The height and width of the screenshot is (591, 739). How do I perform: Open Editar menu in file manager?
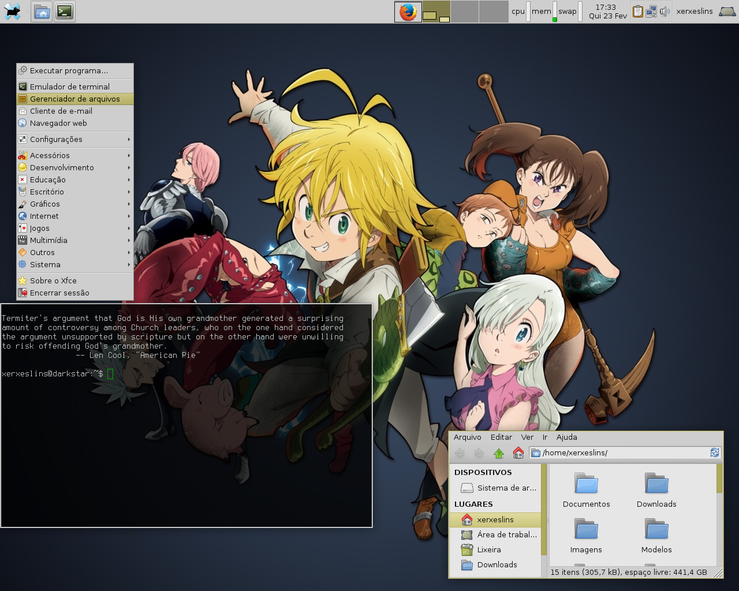point(501,437)
